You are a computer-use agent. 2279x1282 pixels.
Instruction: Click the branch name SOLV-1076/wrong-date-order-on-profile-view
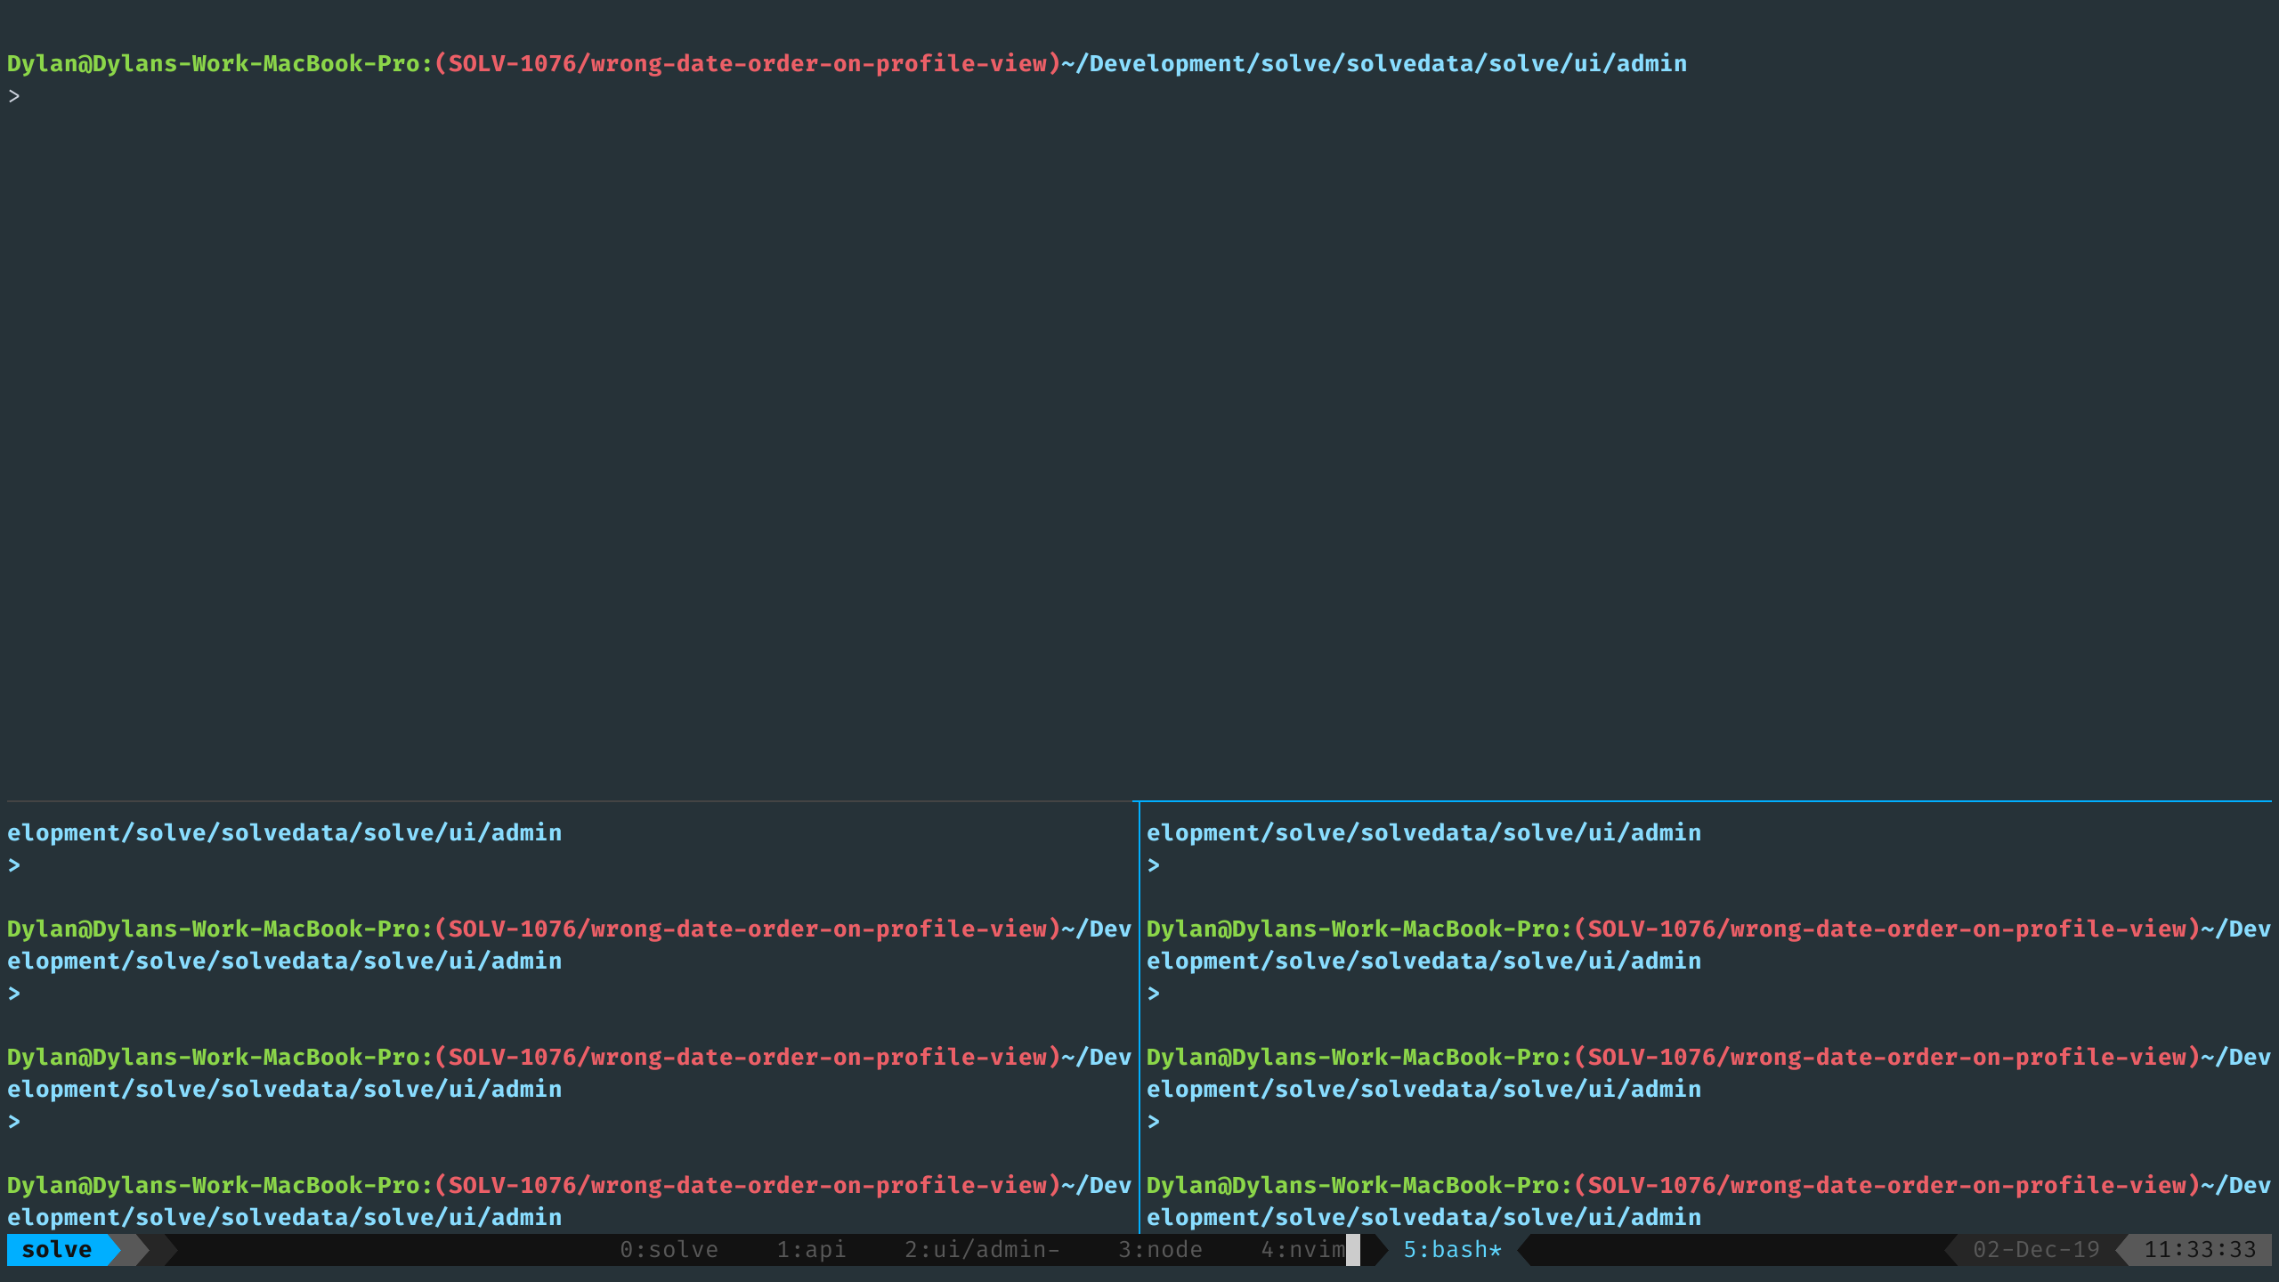coord(748,62)
